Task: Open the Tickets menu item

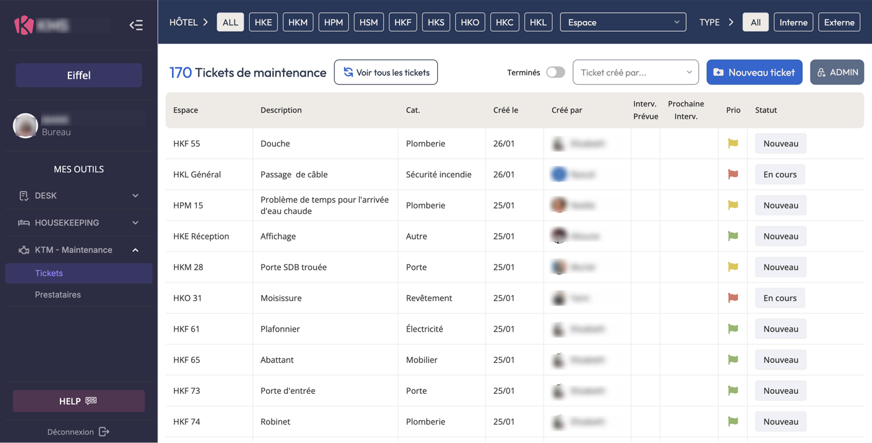Action: point(78,273)
